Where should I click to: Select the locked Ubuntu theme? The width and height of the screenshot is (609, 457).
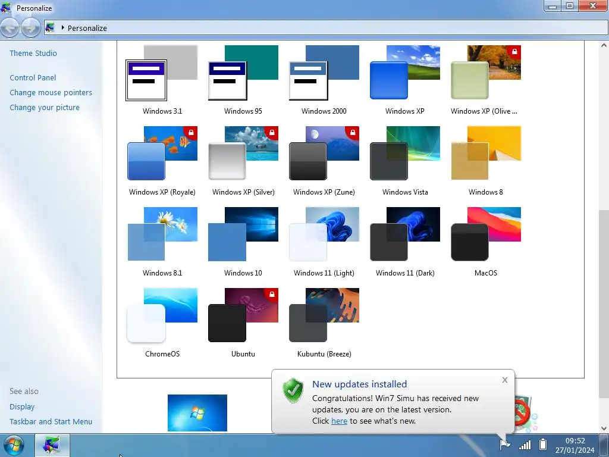[243, 323]
